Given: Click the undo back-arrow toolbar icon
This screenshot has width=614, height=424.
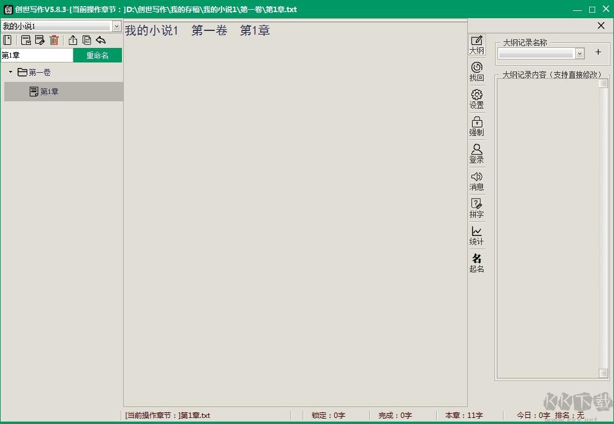Looking at the screenshot, I should [x=101, y=40].
